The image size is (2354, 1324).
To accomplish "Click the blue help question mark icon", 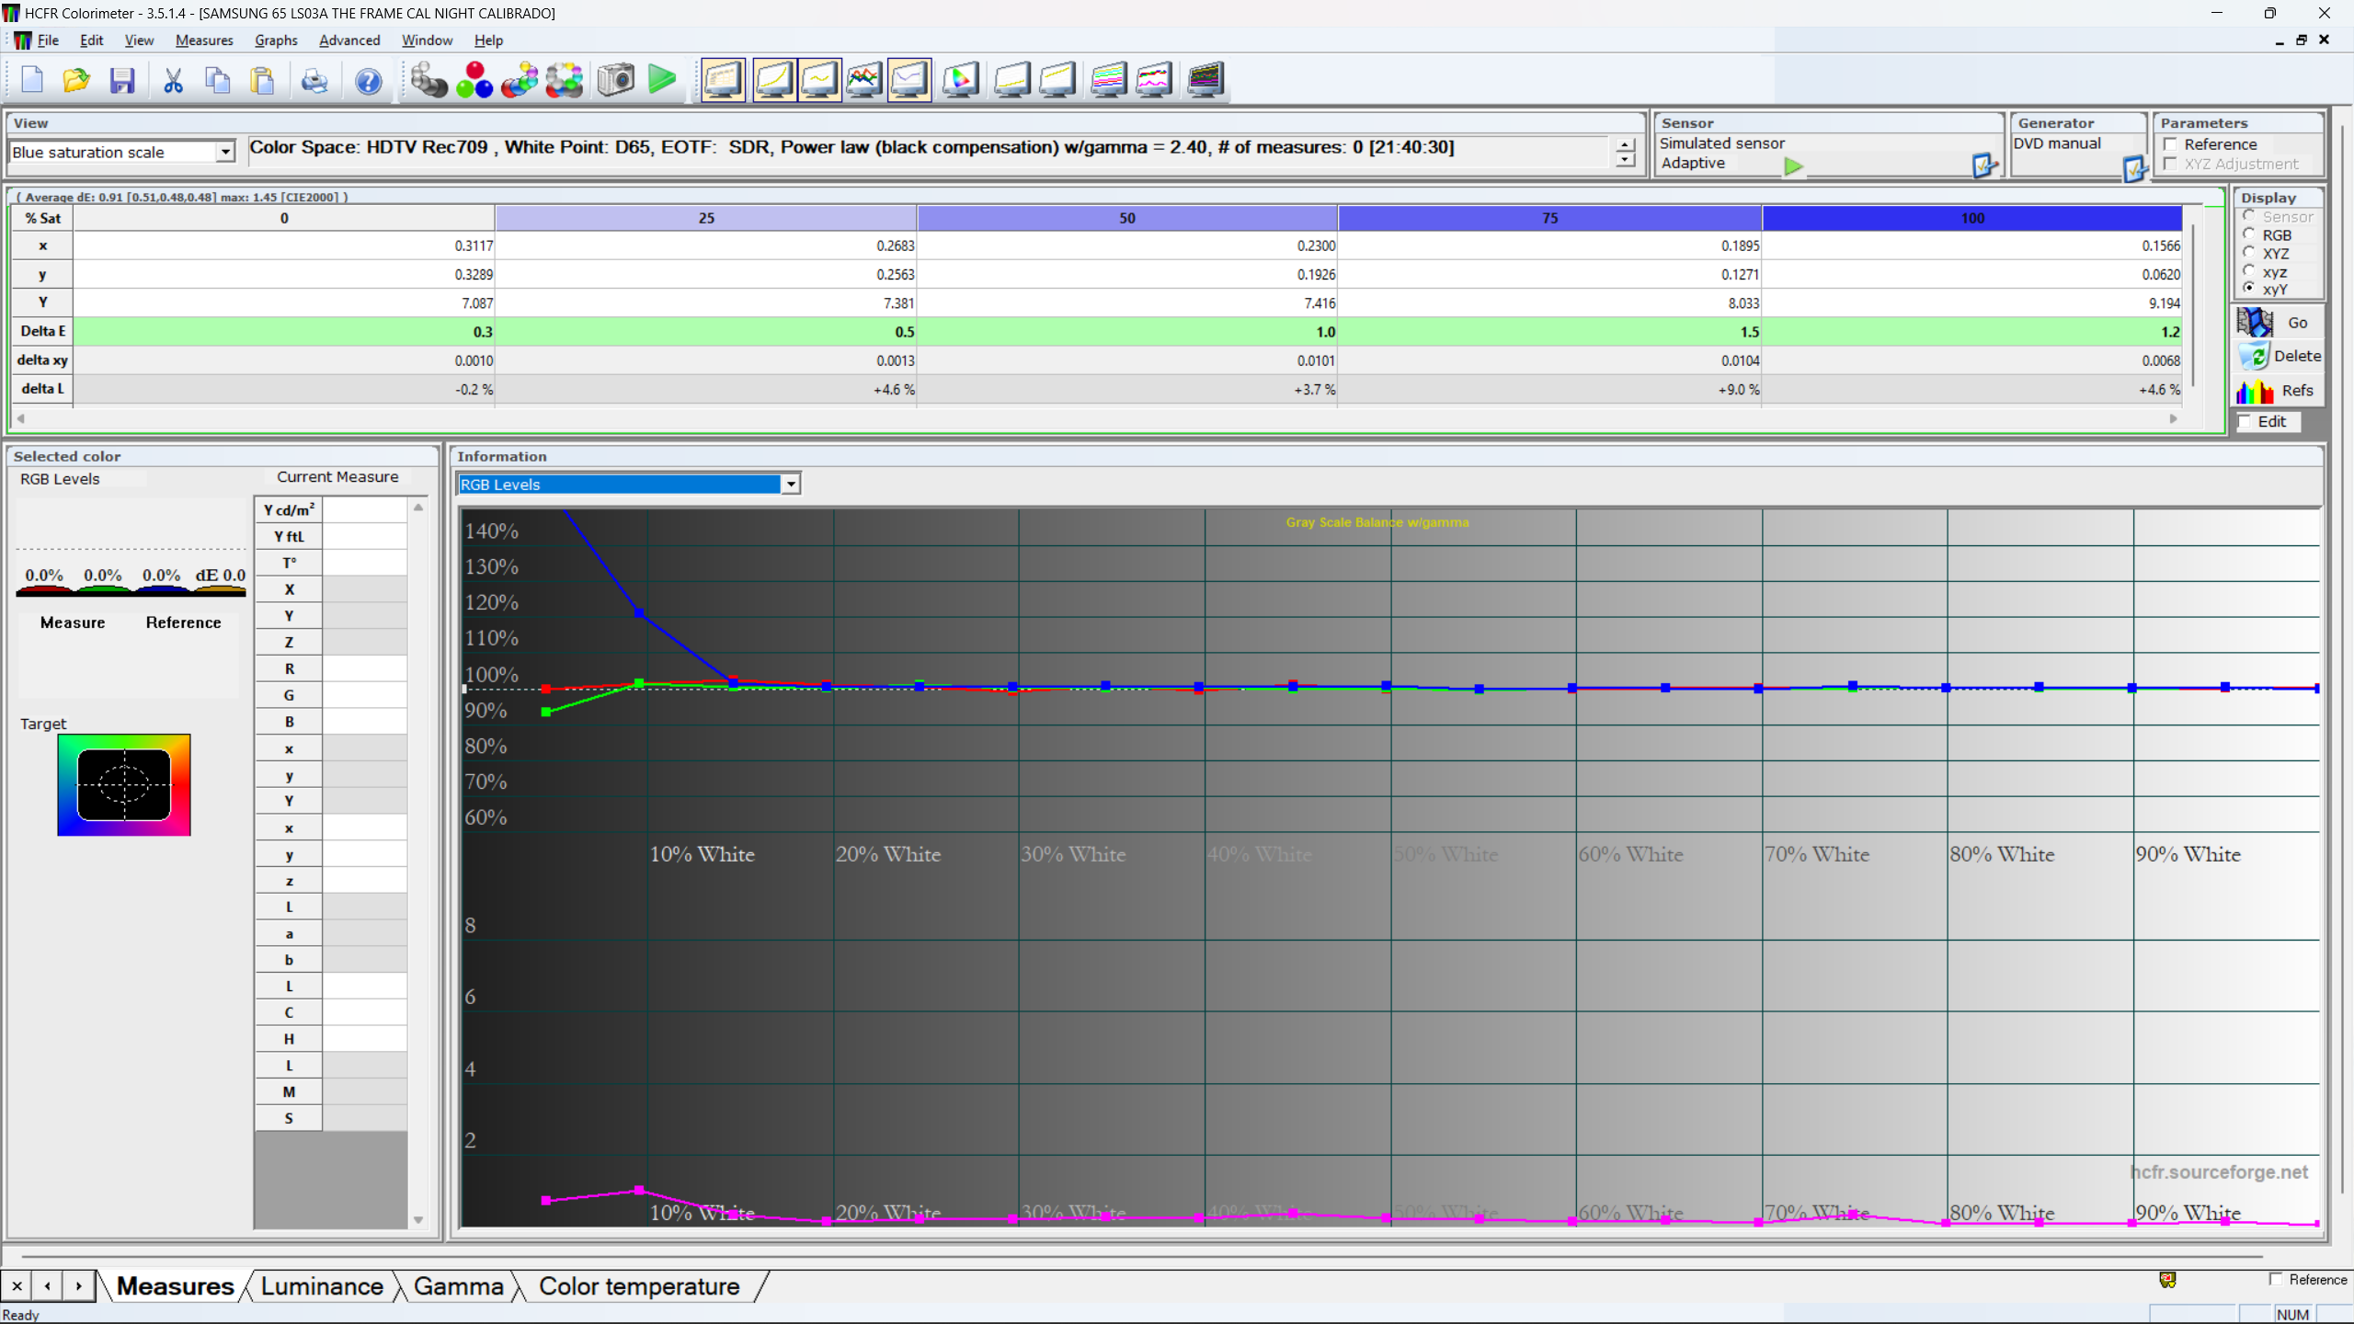I will [x=368, y=80].
